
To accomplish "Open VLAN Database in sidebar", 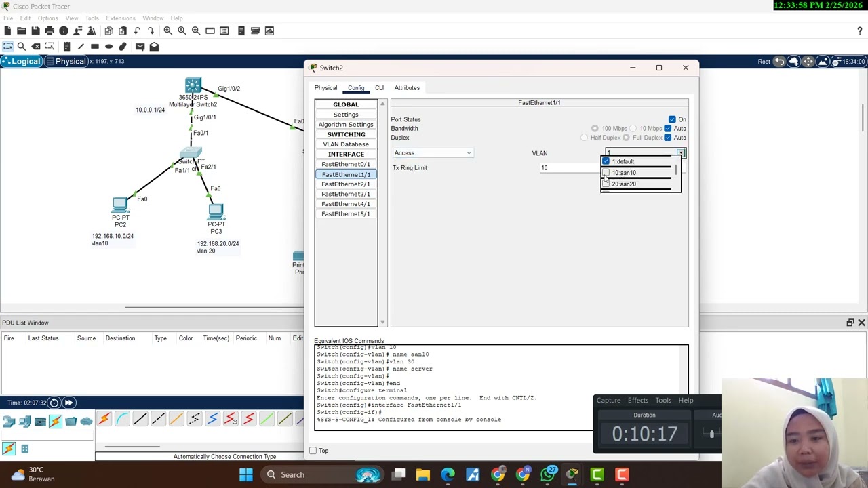I will 346,144.
